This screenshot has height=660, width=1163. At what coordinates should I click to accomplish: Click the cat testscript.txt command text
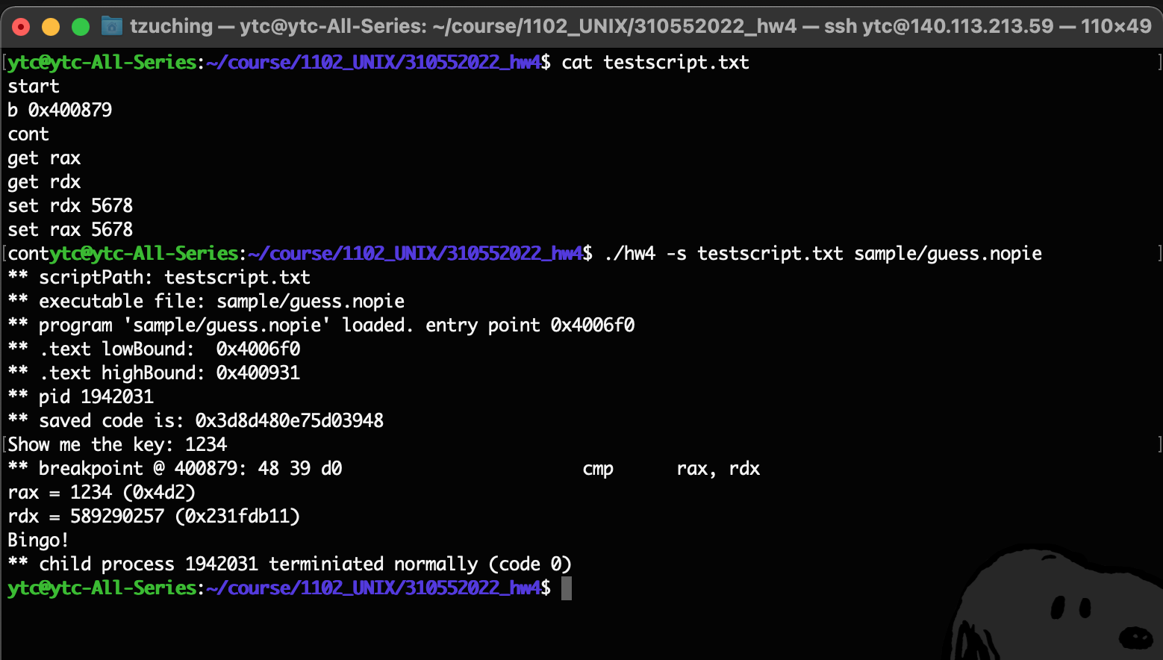pos(655,63)
